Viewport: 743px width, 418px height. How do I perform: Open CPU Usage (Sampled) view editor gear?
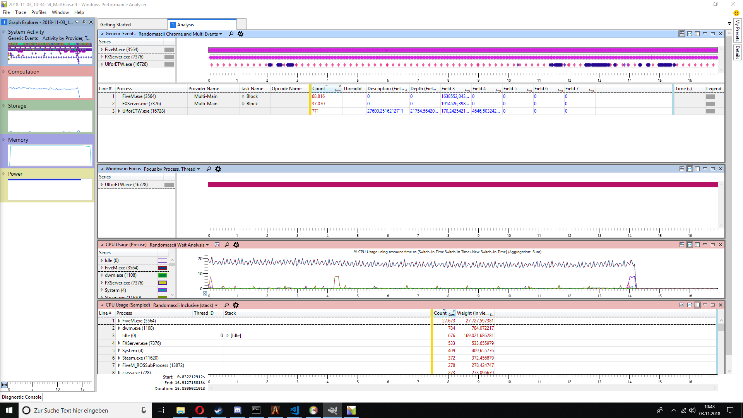[236, 305]
